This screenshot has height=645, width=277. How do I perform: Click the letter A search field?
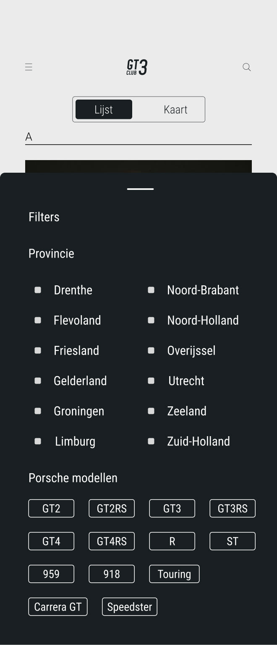(x=138, y=137)
